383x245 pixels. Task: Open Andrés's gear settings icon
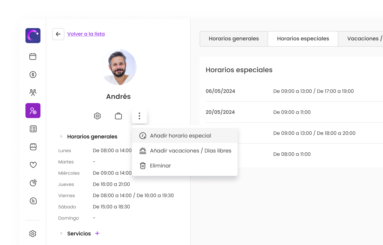click(97, 116)
